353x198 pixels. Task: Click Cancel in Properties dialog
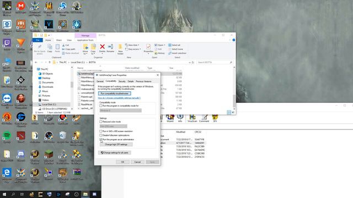click(x=137, y=162)
